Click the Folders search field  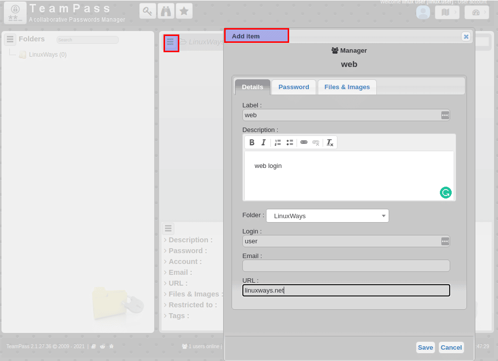pyautogui.click(x=87, y=40)
